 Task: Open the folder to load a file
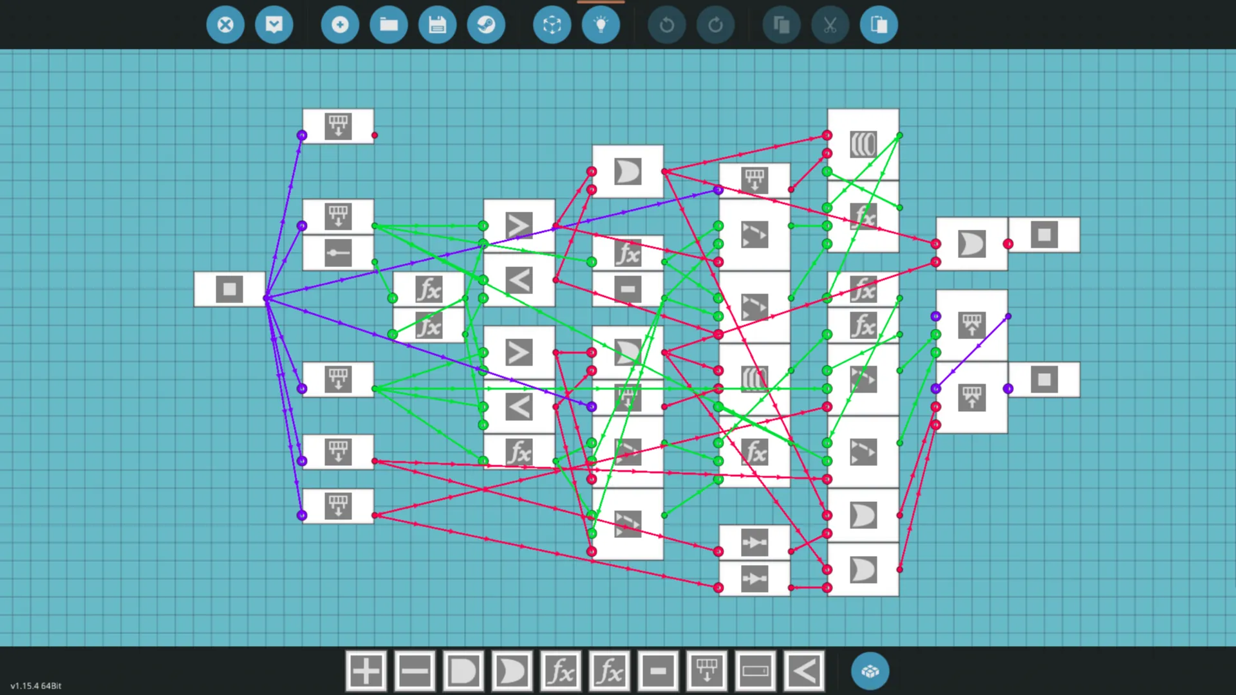point(389,25)
